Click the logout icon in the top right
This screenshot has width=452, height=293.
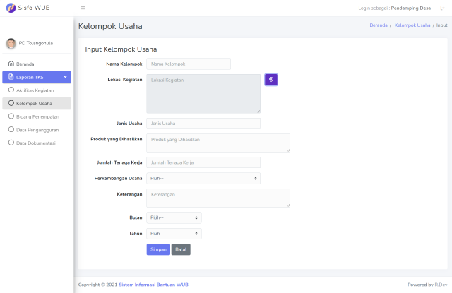(442, 8)
